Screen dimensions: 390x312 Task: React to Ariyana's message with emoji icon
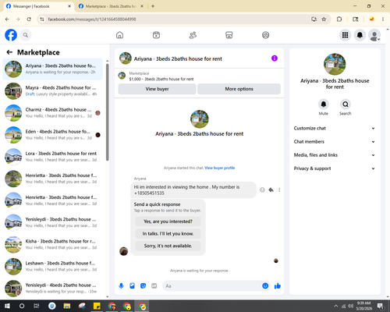coord(262,190)
